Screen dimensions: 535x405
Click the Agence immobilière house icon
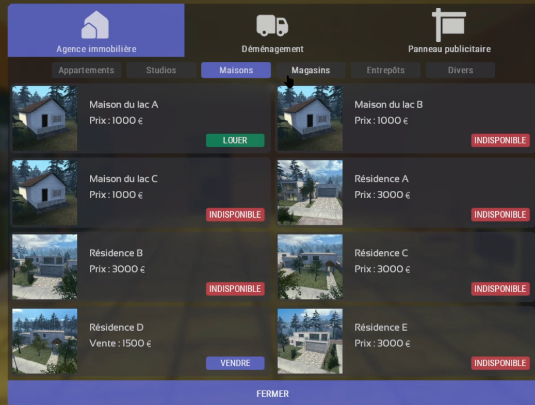pos(95,25)
